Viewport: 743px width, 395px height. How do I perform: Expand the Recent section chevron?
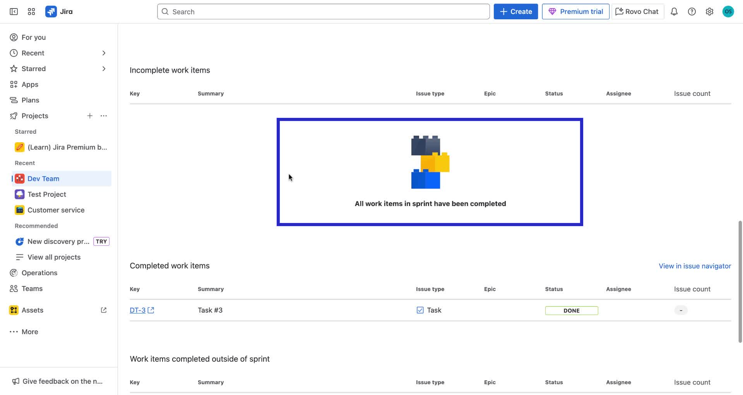click(103, 53)
